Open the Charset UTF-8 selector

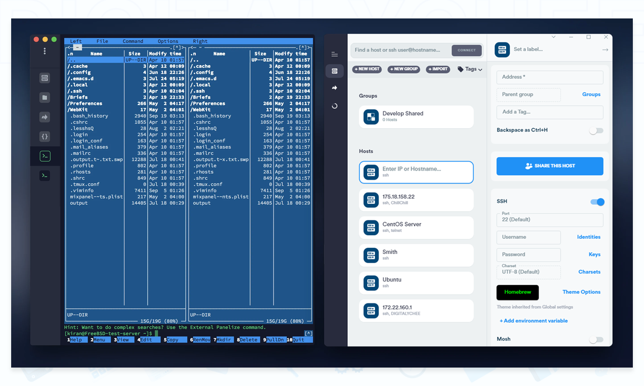(529, 272)
